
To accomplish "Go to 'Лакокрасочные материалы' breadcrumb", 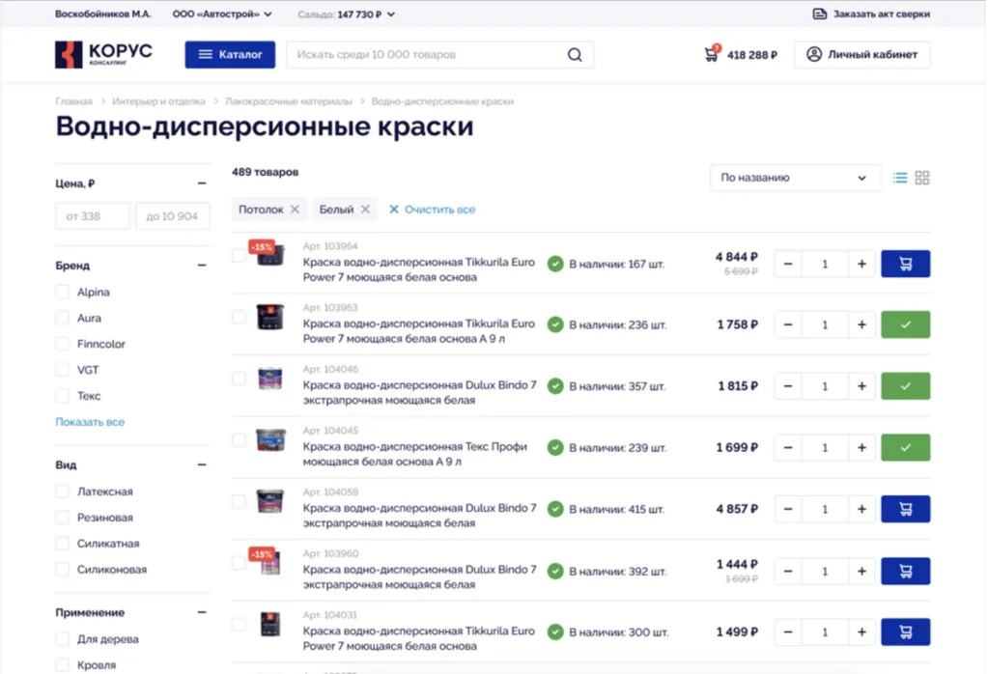I will [287, 101].
